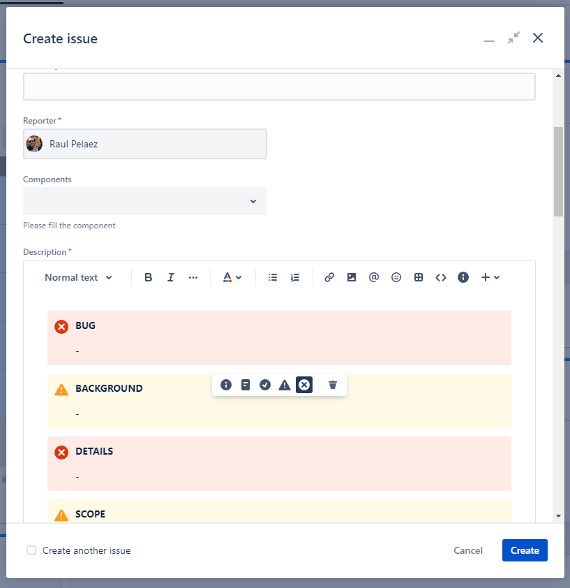Toggle bold formatting in description editor
Image resolution: width=570 pixels, height=588 pixels.
pos(149,277)
